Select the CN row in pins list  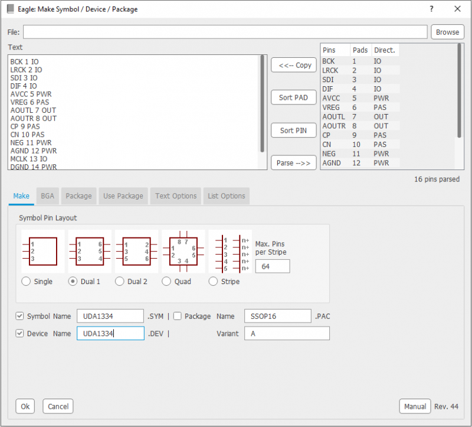point(360,144)
